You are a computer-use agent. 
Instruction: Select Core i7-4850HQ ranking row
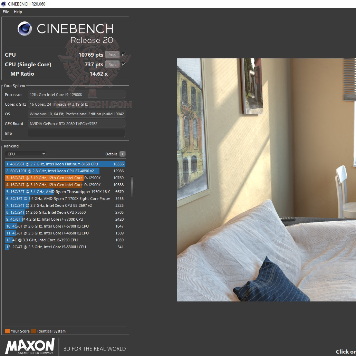[65, 233]
